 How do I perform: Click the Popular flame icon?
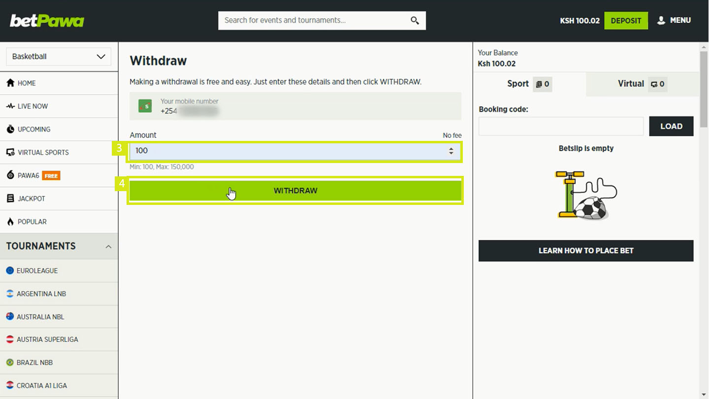pos(10,222)
